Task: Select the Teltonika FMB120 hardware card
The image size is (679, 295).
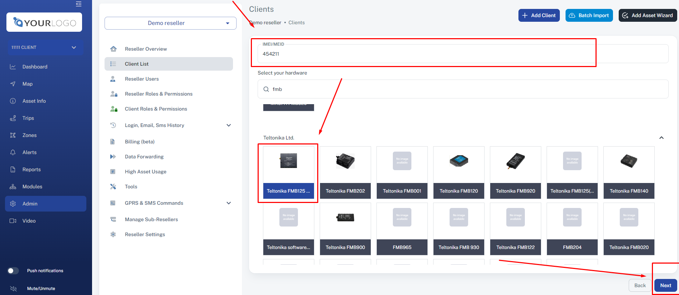Action: tap(459, 173)
